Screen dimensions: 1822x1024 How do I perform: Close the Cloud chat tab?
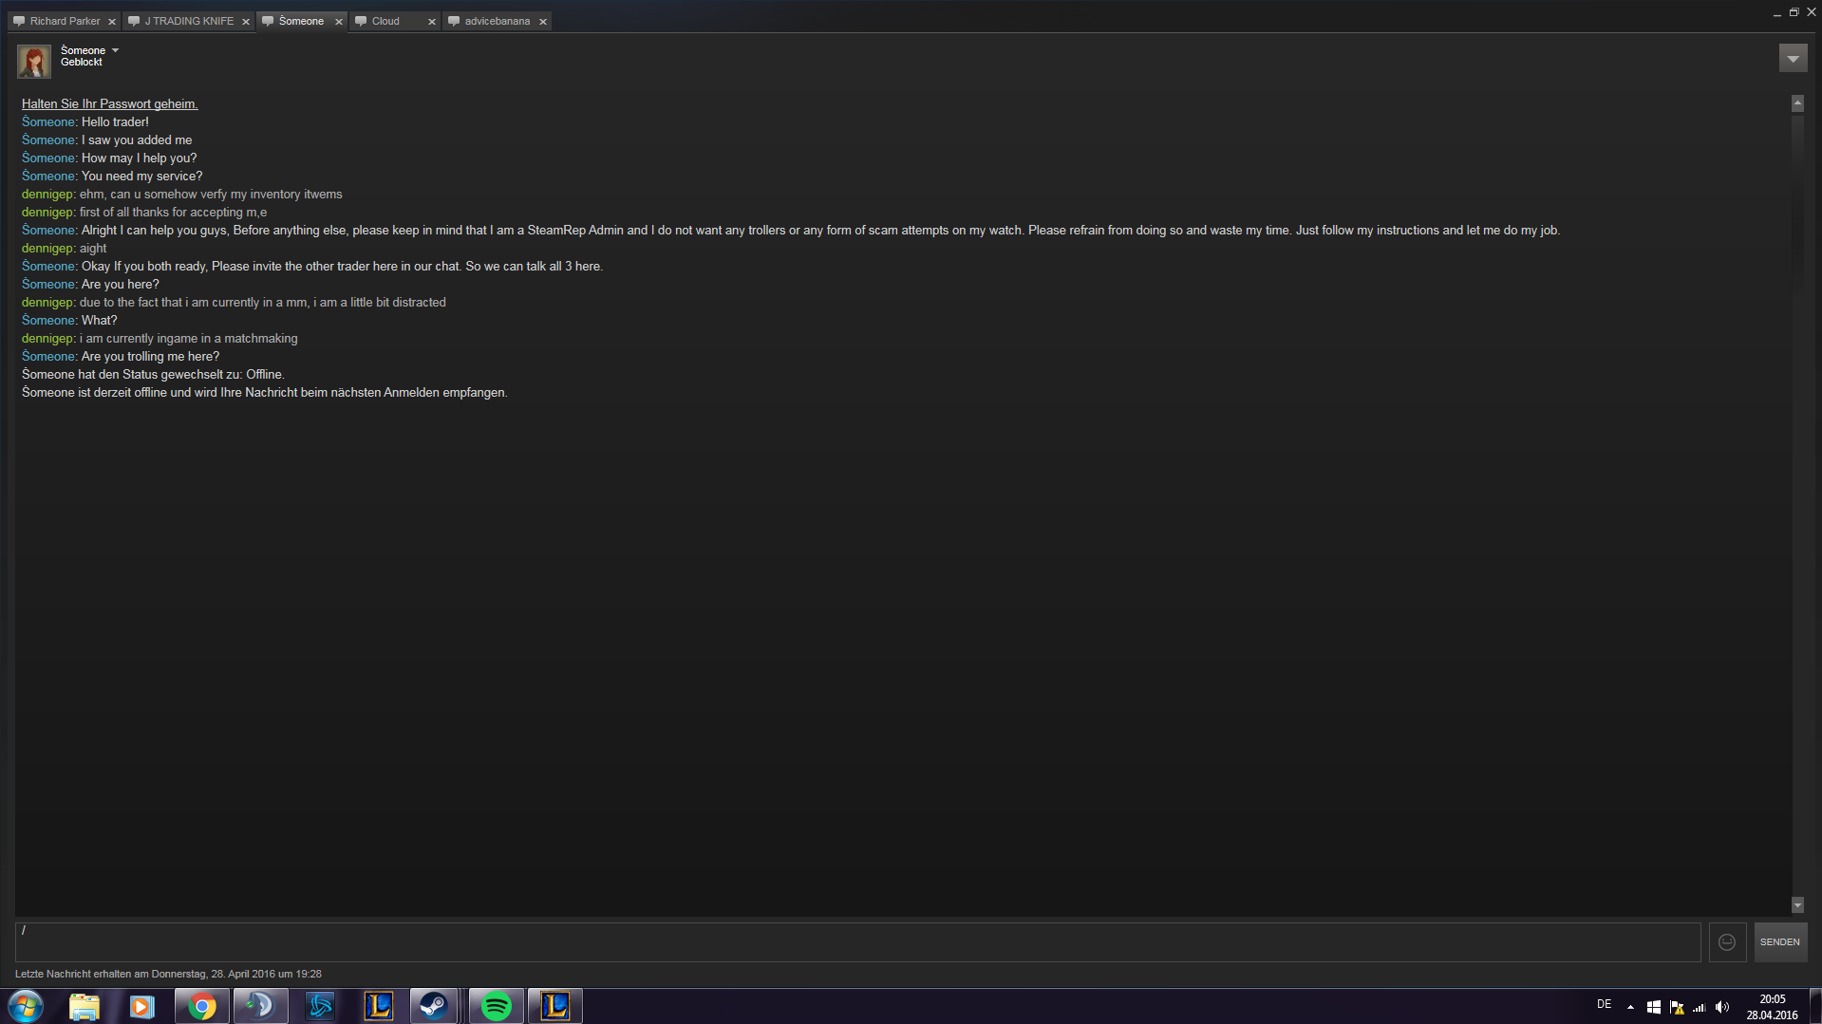pyautogui.click(x=431, y=22)
